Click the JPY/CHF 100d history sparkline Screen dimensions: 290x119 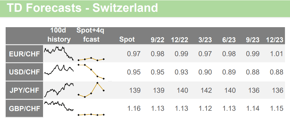[x=59, y=89]
